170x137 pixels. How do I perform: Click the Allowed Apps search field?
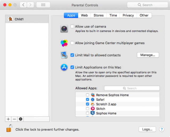(x=132, y=88)
